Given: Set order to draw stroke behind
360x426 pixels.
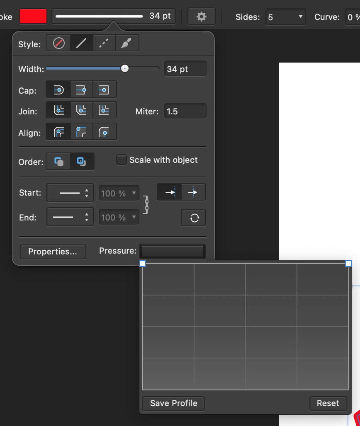Looking at the screenshot, I should coord(58,161).
